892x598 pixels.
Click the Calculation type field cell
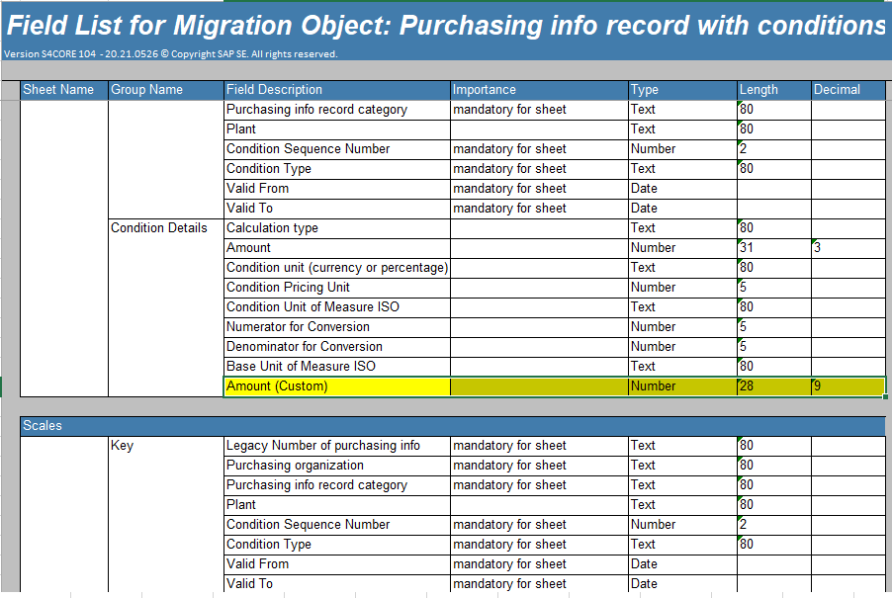337,228
